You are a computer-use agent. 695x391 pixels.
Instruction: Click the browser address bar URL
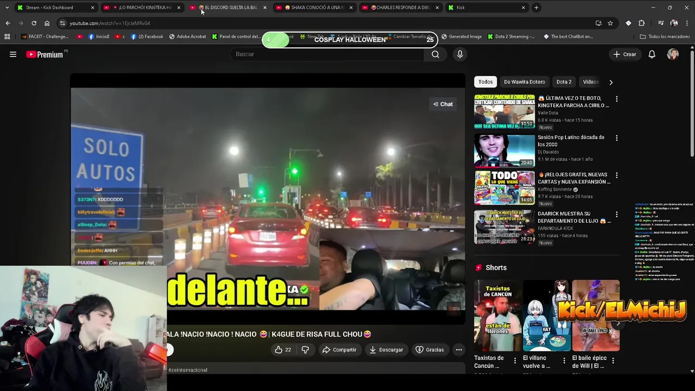[x=110, y=23]
